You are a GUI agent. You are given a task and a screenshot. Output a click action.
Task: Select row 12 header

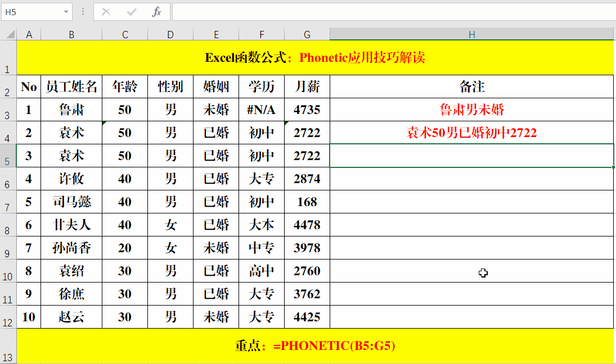8,317
